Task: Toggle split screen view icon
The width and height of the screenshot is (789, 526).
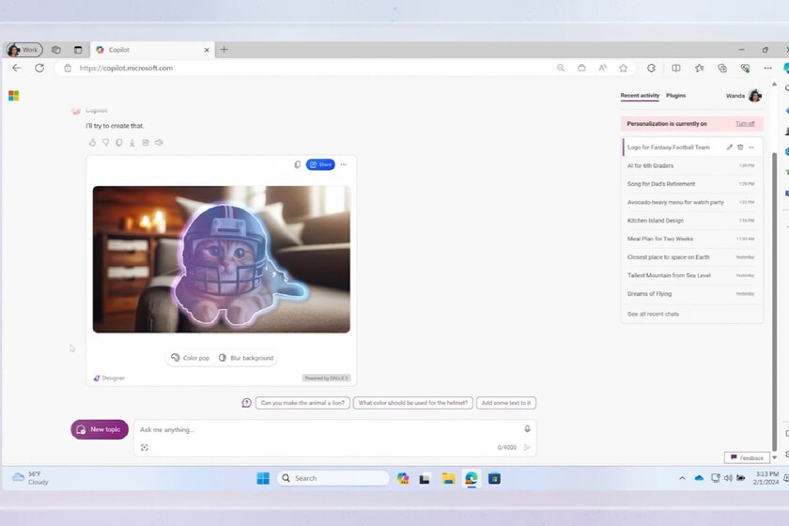Action: (675, 68)
